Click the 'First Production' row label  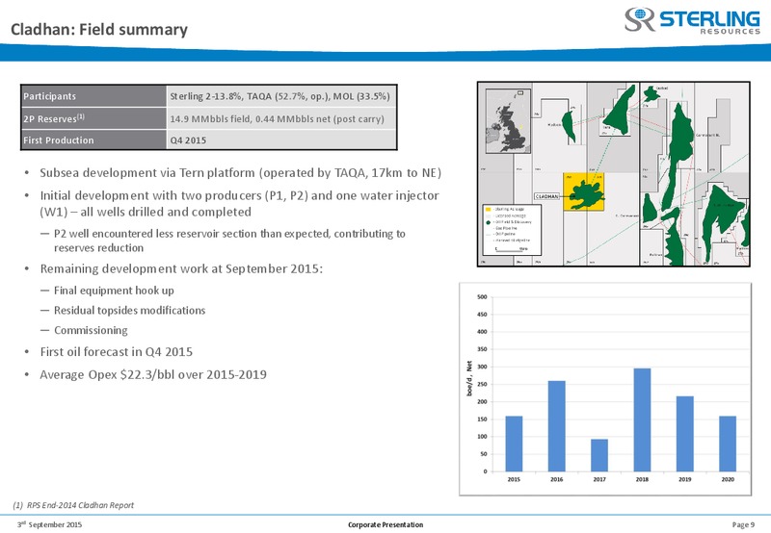pyautogui.click(x=93, y=140)
